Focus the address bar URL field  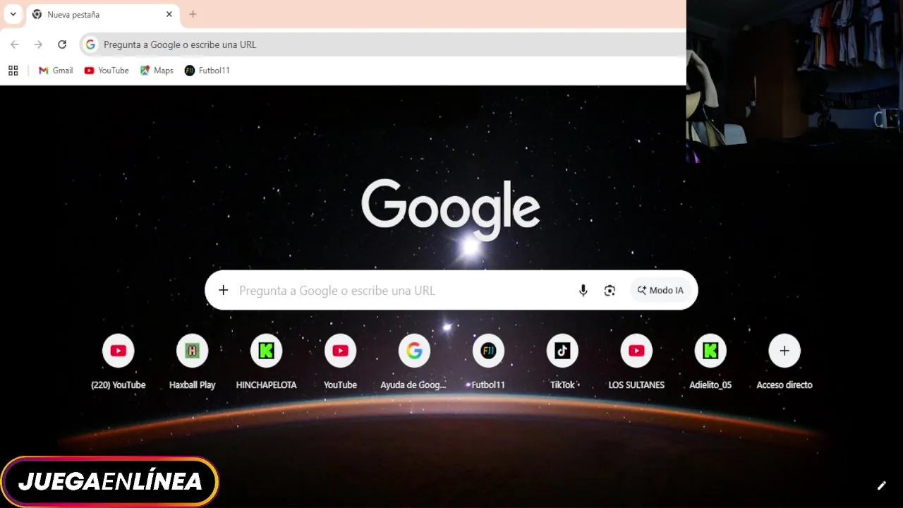coord(382,44)
